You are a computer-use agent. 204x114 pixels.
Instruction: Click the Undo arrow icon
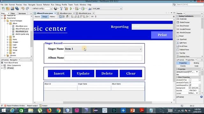click(23, 9)
